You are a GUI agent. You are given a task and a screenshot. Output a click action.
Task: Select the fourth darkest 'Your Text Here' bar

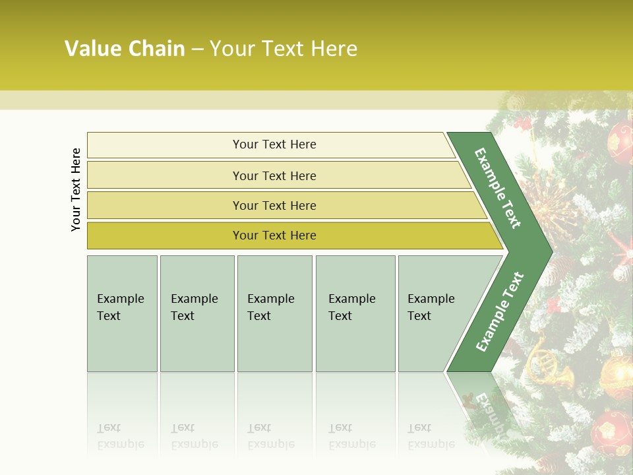click(274, 236)
